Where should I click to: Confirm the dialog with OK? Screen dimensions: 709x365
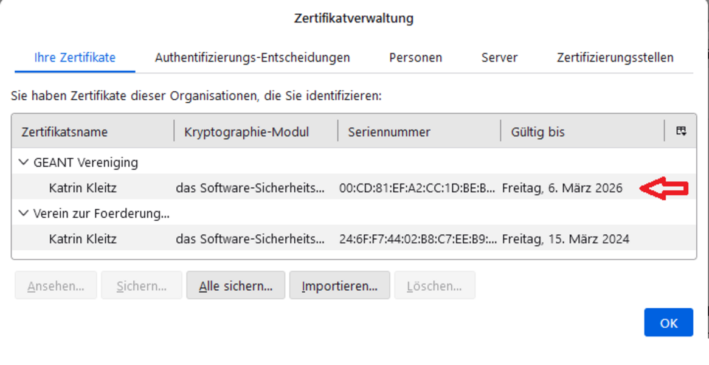pos(668,322)
